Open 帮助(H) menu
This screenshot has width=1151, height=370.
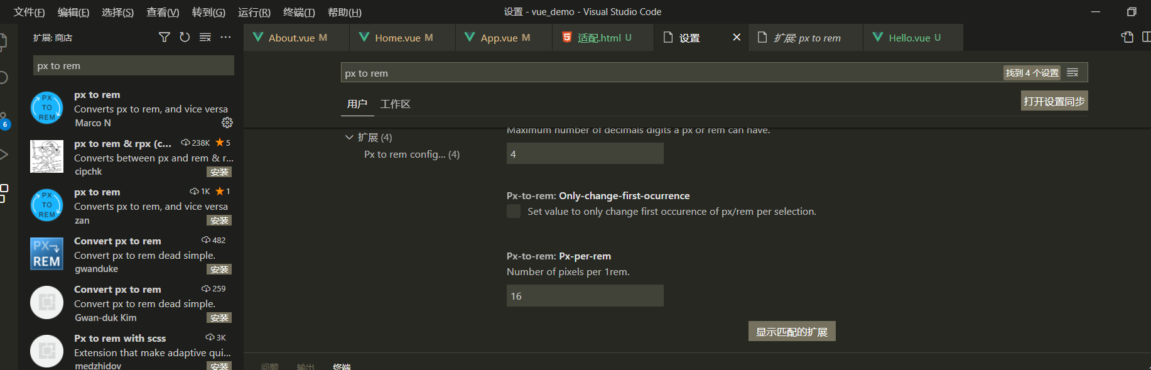click(x=345, y=12)
